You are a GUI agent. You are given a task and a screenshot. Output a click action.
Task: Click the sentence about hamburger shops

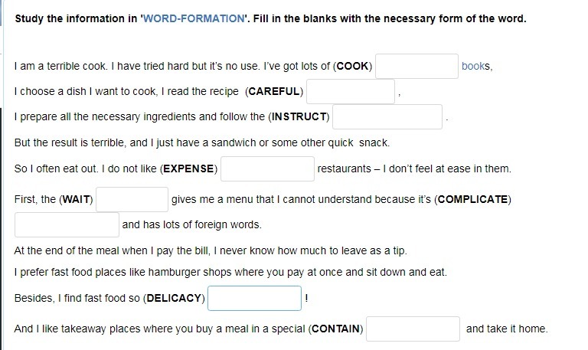[230, 272]
